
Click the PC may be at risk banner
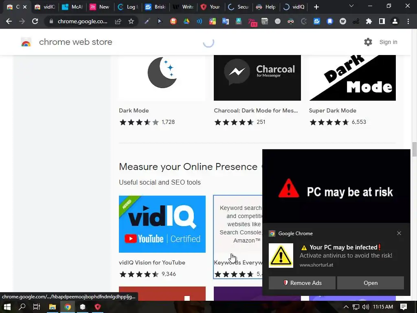tap(336, 186)
